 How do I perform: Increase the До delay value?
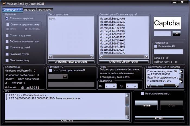pyautogui.click(x=135, y=85)
